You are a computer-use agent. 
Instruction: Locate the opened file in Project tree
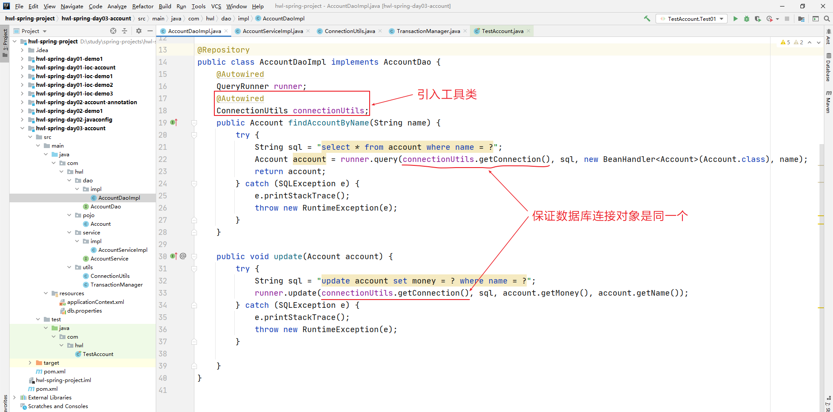click(113, 31)
